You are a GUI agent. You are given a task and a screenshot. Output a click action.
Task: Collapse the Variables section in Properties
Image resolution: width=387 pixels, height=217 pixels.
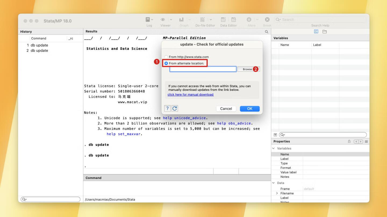[x=274, y=148]
